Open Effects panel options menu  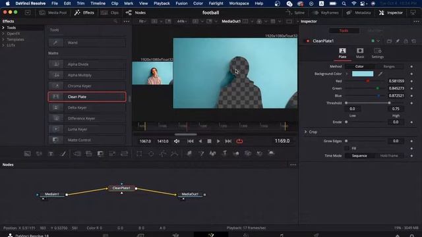tap(127, 21)
